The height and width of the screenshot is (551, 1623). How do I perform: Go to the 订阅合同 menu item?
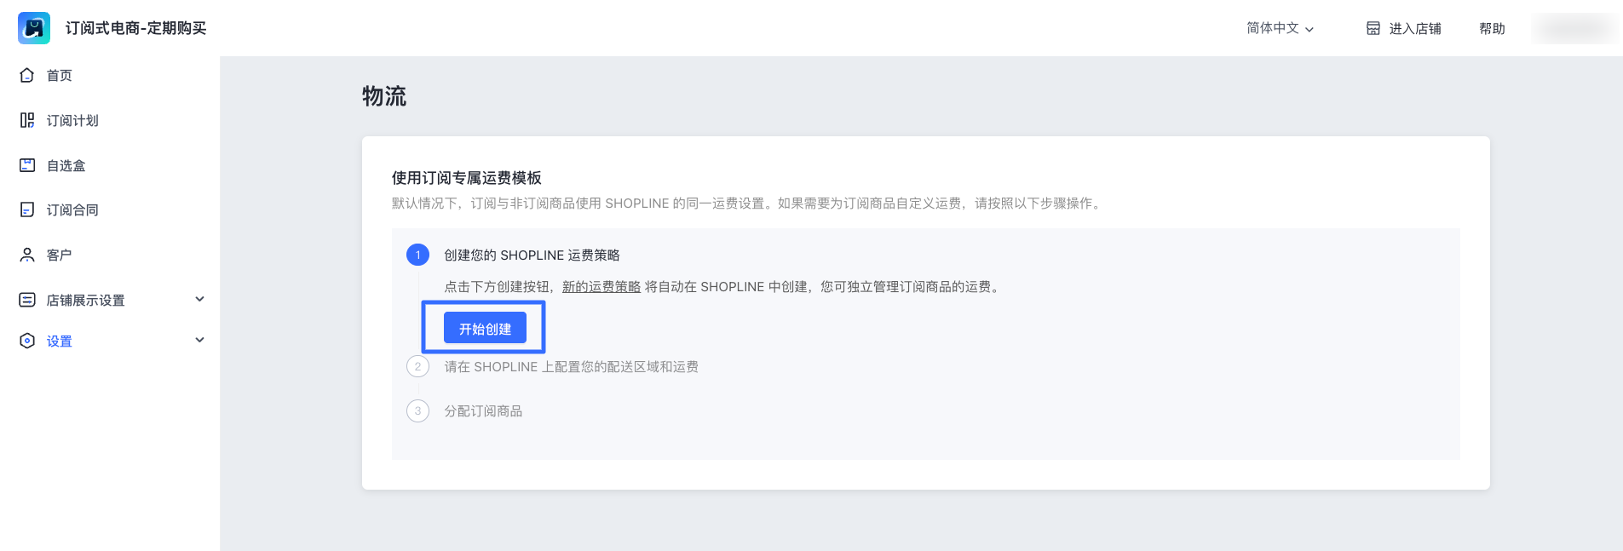pyautogui.click(x=72, y=210)
